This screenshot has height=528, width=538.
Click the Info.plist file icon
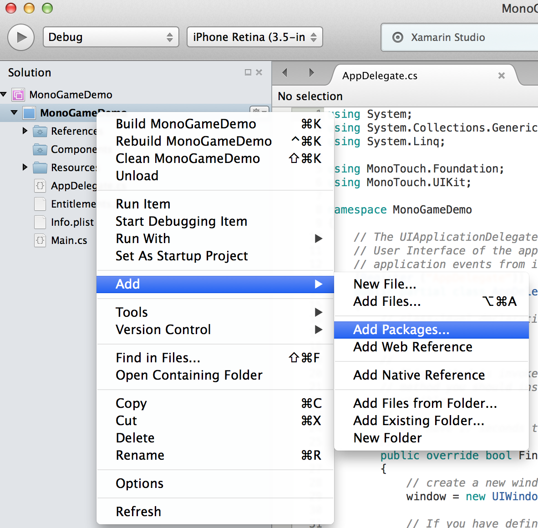[x=40, y=222]
